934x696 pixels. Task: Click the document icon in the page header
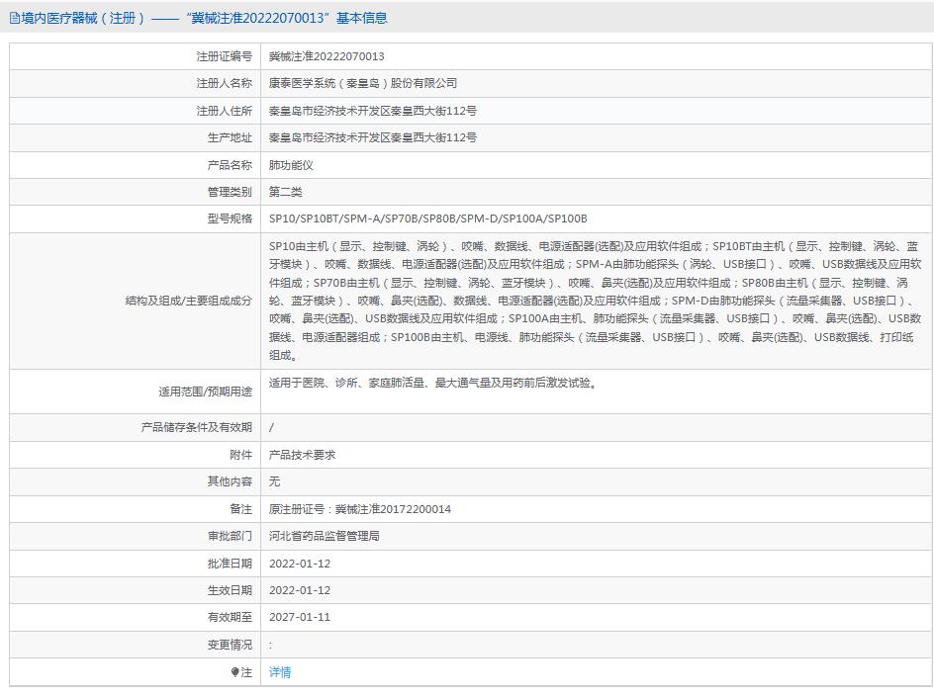pos(14,18)
